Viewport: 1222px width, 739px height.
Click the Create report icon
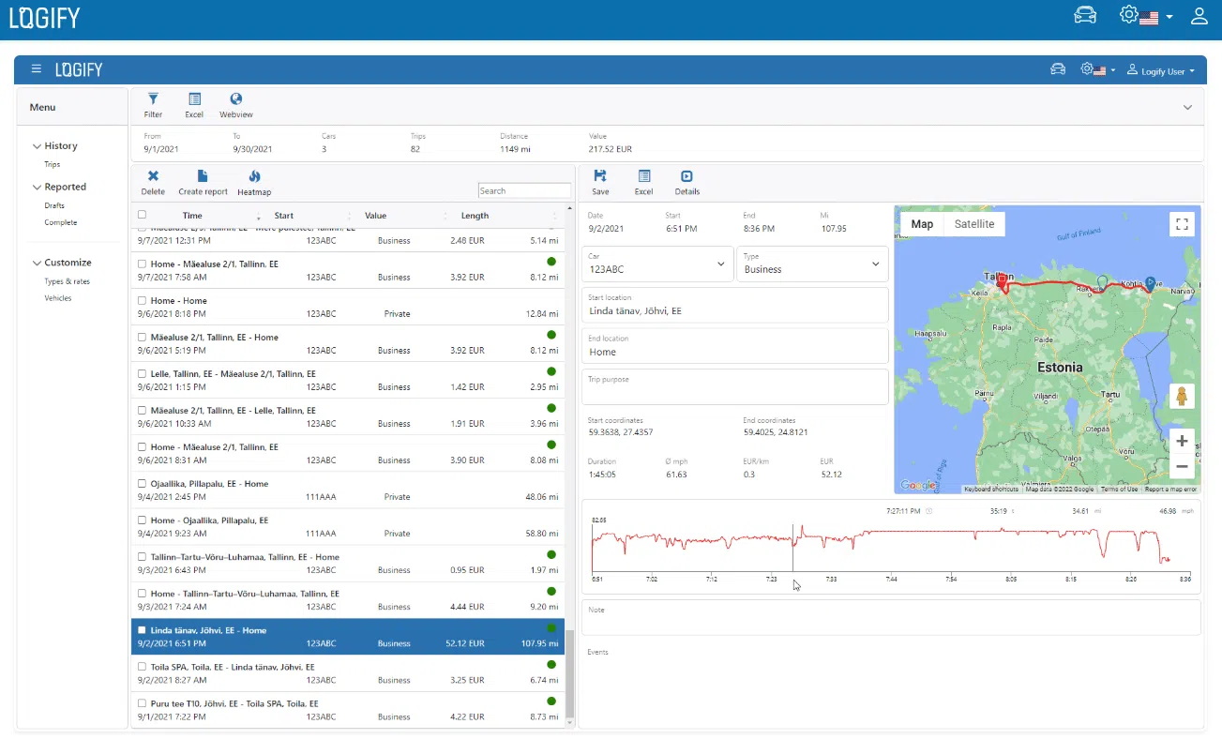203,180
